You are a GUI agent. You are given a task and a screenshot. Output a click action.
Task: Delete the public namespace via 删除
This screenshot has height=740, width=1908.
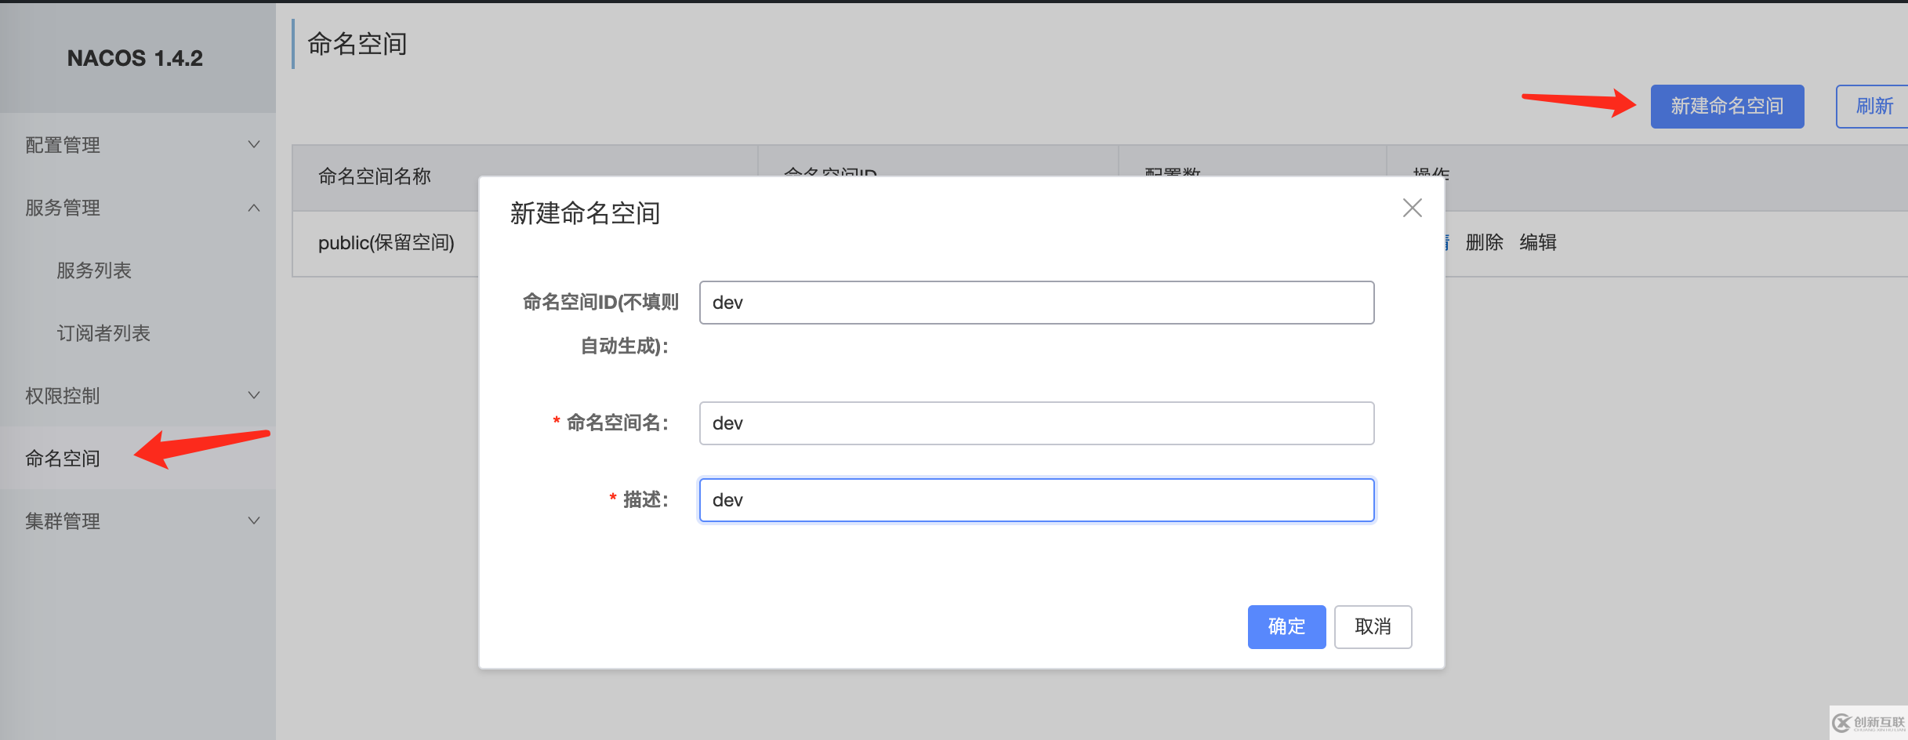click(1484, 243)
